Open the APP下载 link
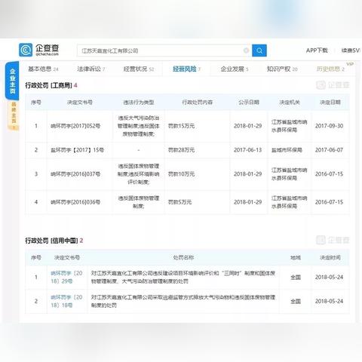Screen dimensions: 362x362 click(317, 51)
